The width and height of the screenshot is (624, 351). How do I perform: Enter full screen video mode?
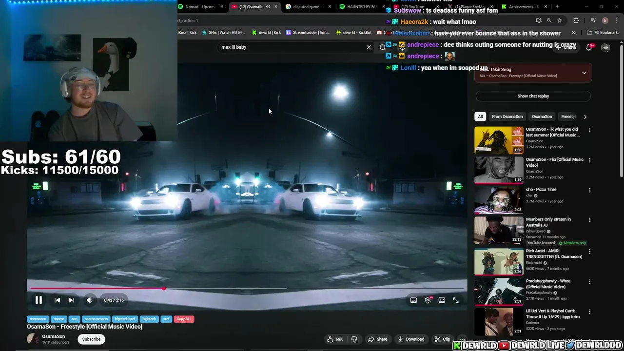(456, 300)
